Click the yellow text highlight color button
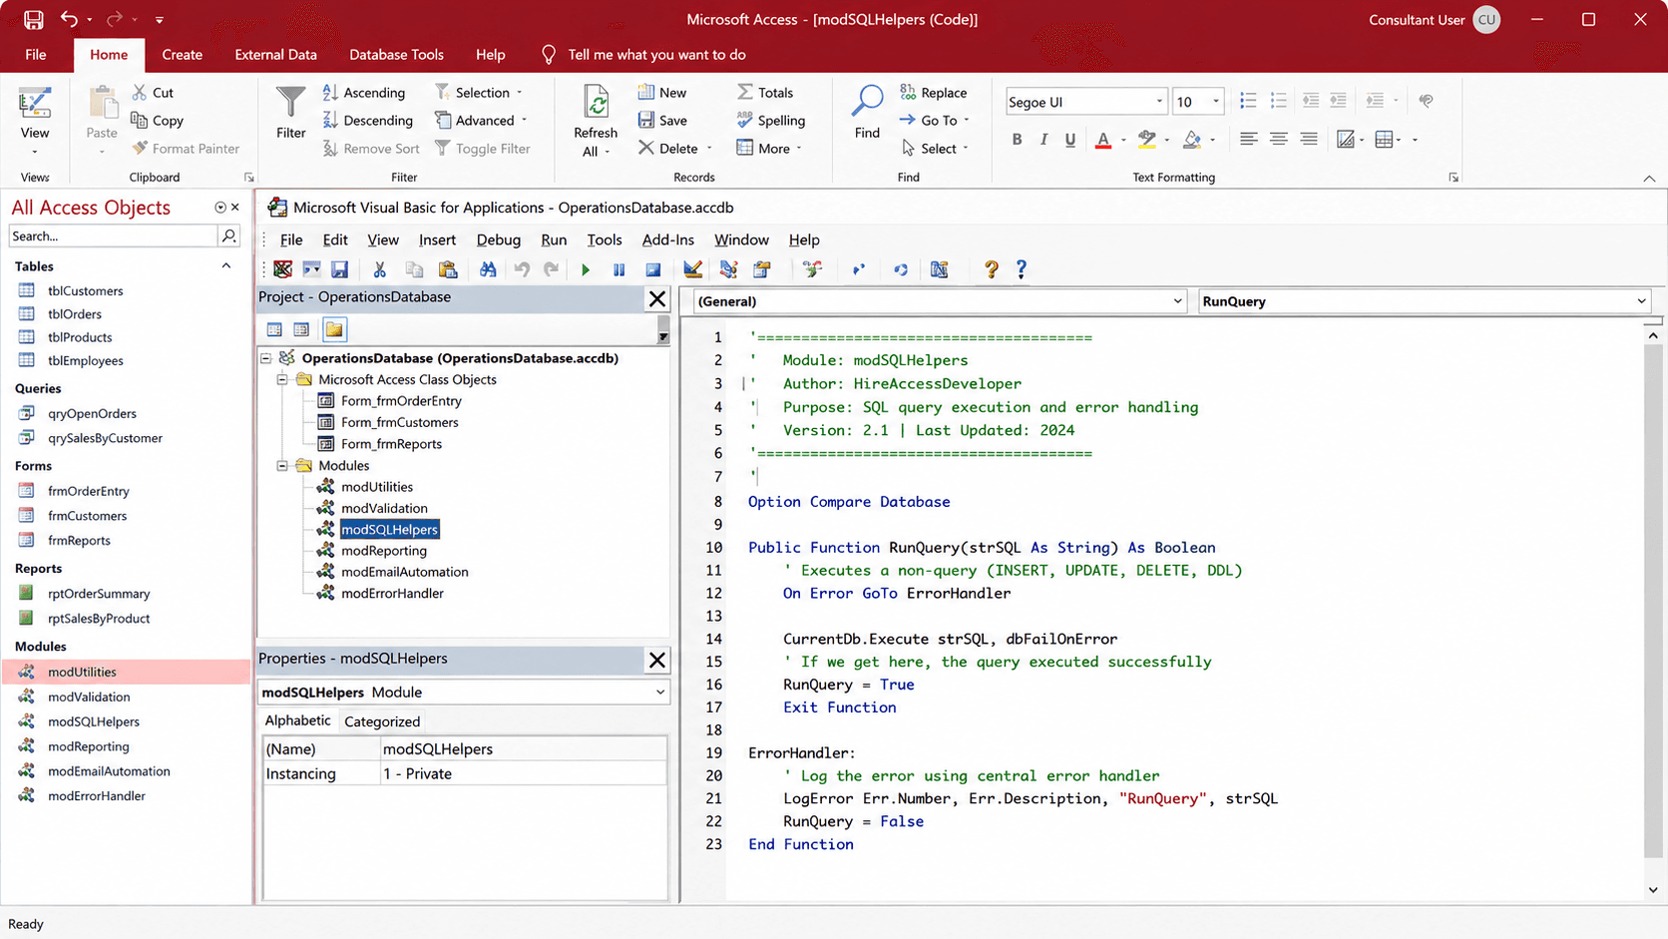Screen dimensions: 1668x939 (x=1147, y=140)
